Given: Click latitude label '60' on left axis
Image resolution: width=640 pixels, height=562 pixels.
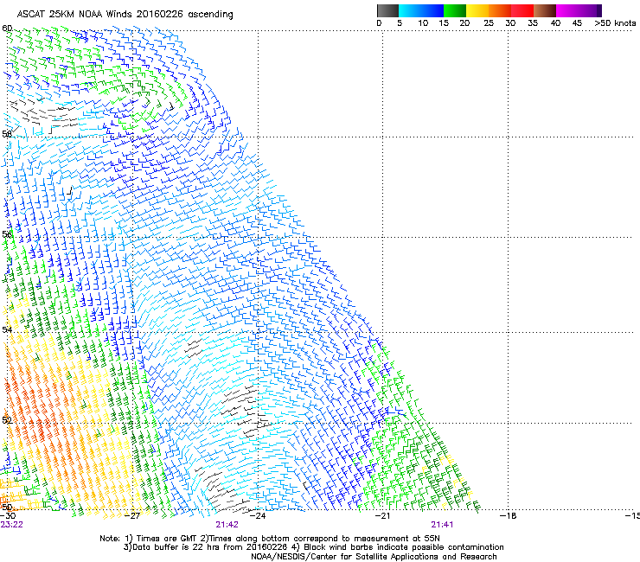Looking at the screenshot, I should point(7,29).
